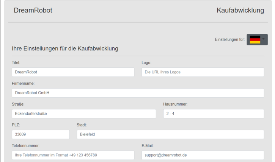Click the "E-Mail:" label
This screenshot has height=162, width=275.
point(148,146)
